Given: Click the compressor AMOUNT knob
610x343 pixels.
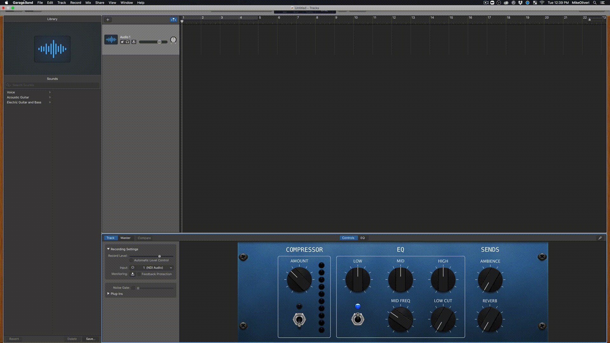Looking at the screenshot, I should [x=299, y=280].
